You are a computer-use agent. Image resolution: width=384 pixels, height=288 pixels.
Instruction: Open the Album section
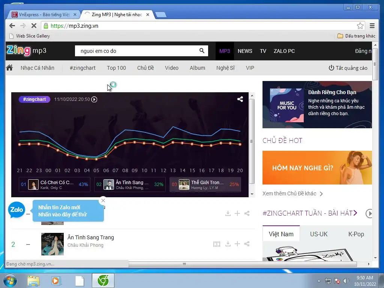click(197, 68)
